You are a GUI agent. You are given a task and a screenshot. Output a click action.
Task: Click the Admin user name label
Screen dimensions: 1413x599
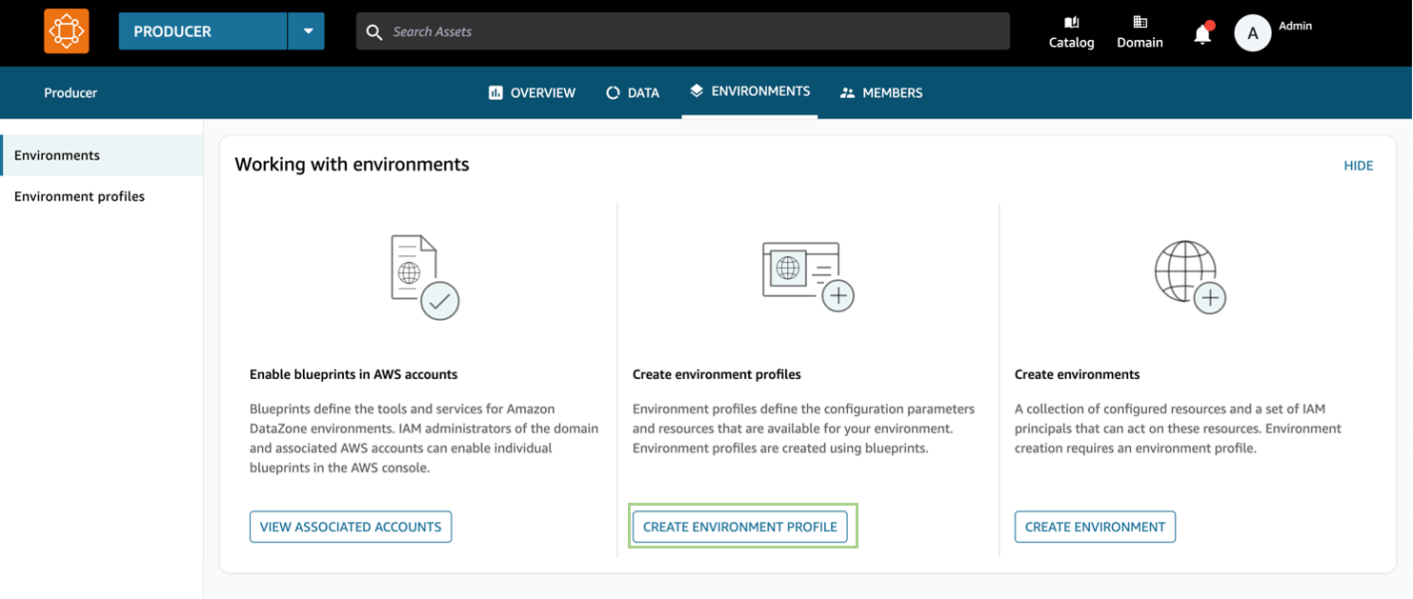(1296, 26)
